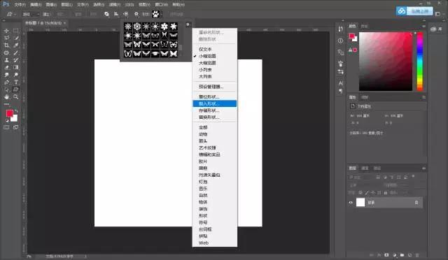The image size is (448, 260).
Task: Toggle the layer filter on/off switch
Action: [x=413, y=177]
